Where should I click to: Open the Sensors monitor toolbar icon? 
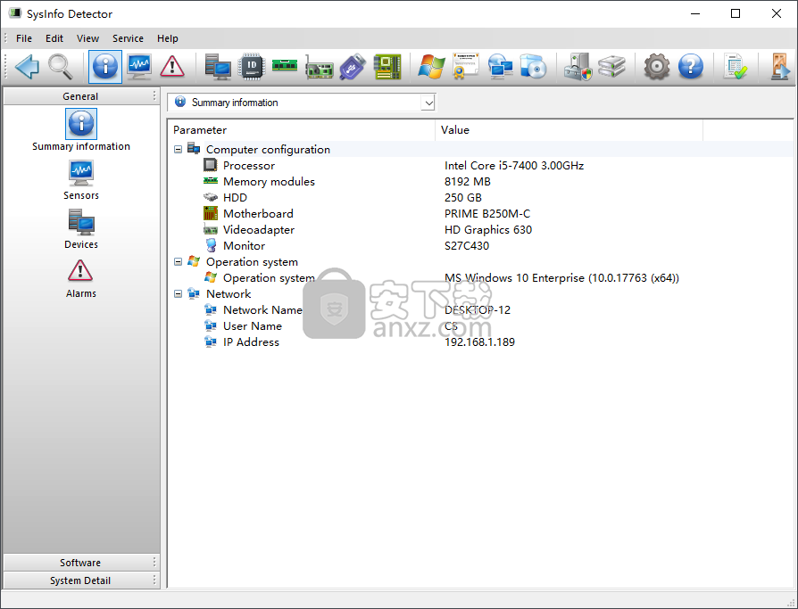139,67
